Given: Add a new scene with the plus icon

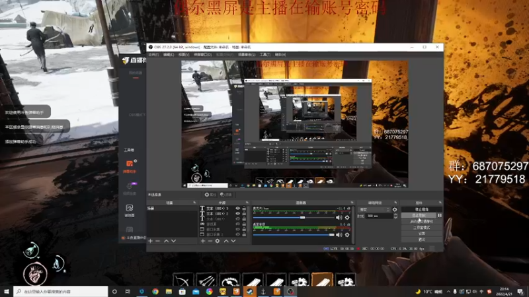Looking at the screenshot, I should [x=151, y=241].
